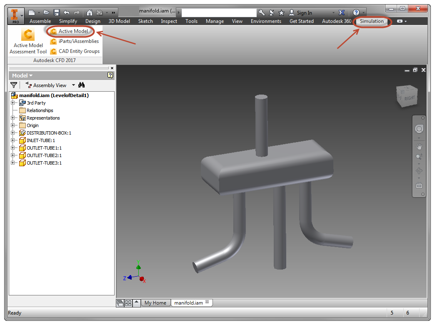Undo the last action

click(67, 12)
